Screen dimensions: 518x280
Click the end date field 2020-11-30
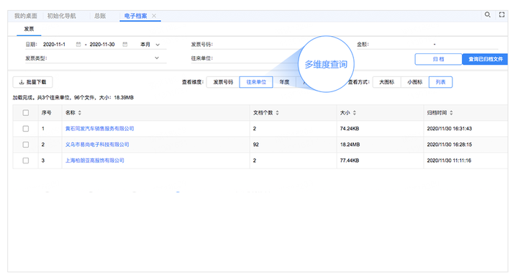(102, 45)
